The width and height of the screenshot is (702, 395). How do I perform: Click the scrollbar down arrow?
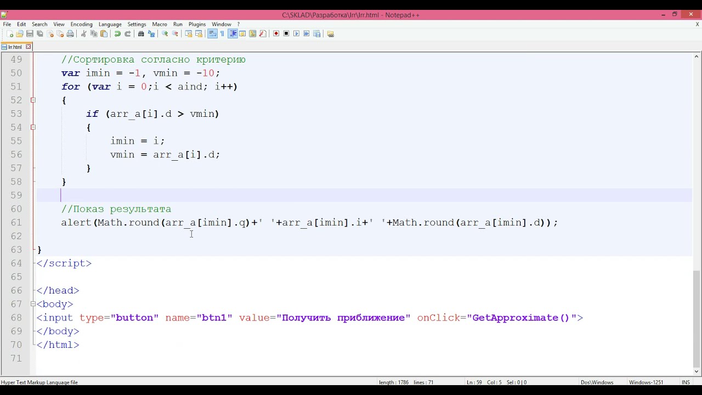point(697,371)
